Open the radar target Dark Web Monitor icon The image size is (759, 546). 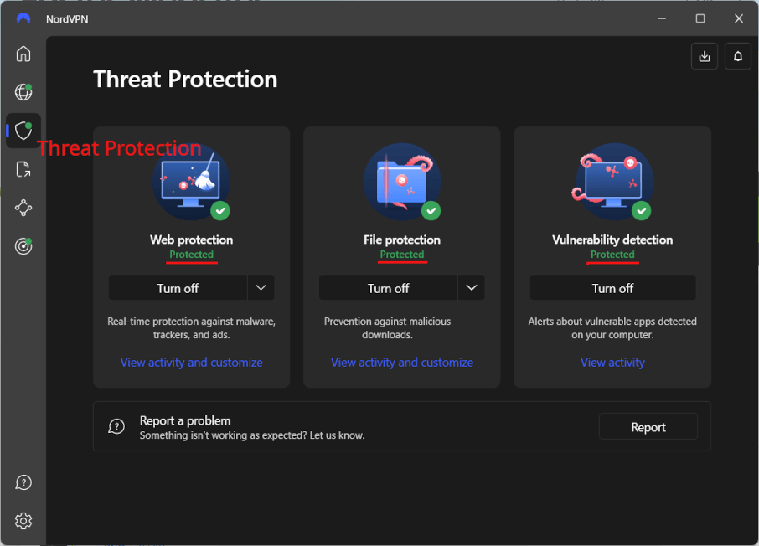pos(23,246)
